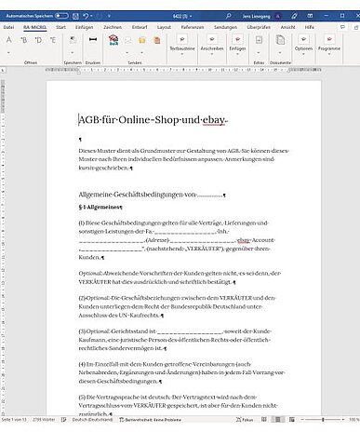Screen dimensions: 360x432
Task: Click the horizontal ruler above the page
Action: point(183,70)
